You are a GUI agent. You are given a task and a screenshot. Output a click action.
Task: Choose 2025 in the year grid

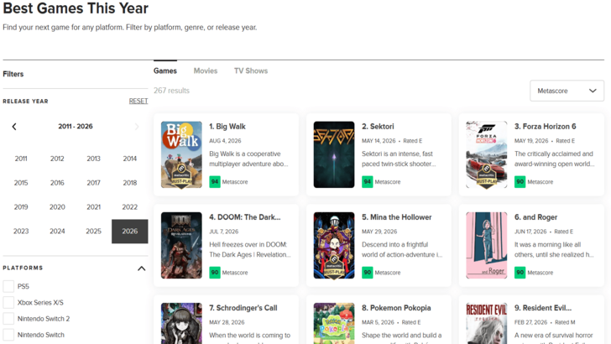click(x=93, y=231)
